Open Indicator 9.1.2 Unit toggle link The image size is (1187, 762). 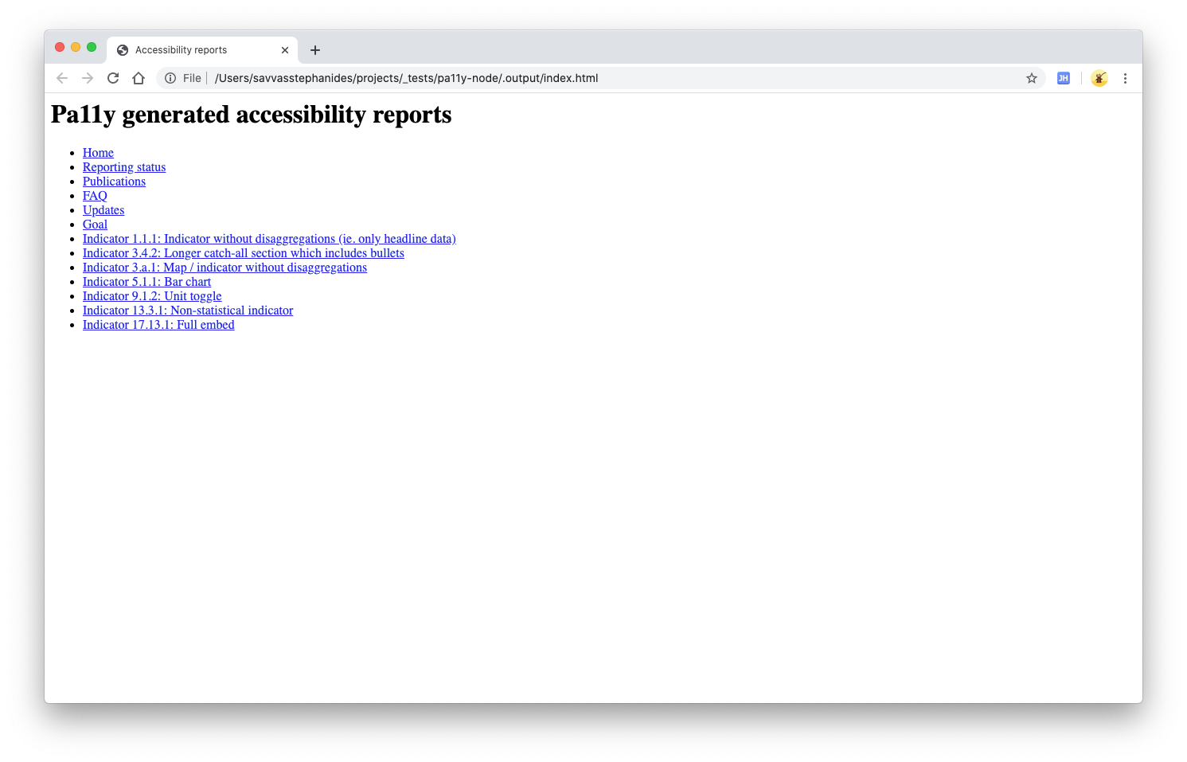pyautogui.click(x=152, y=296)
